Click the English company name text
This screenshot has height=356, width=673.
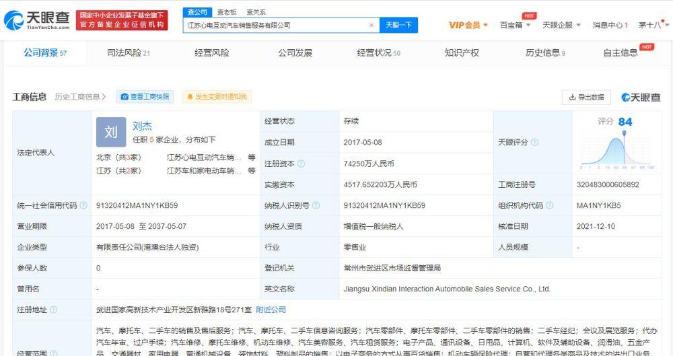pyautogui.click(x=447, y=289)
